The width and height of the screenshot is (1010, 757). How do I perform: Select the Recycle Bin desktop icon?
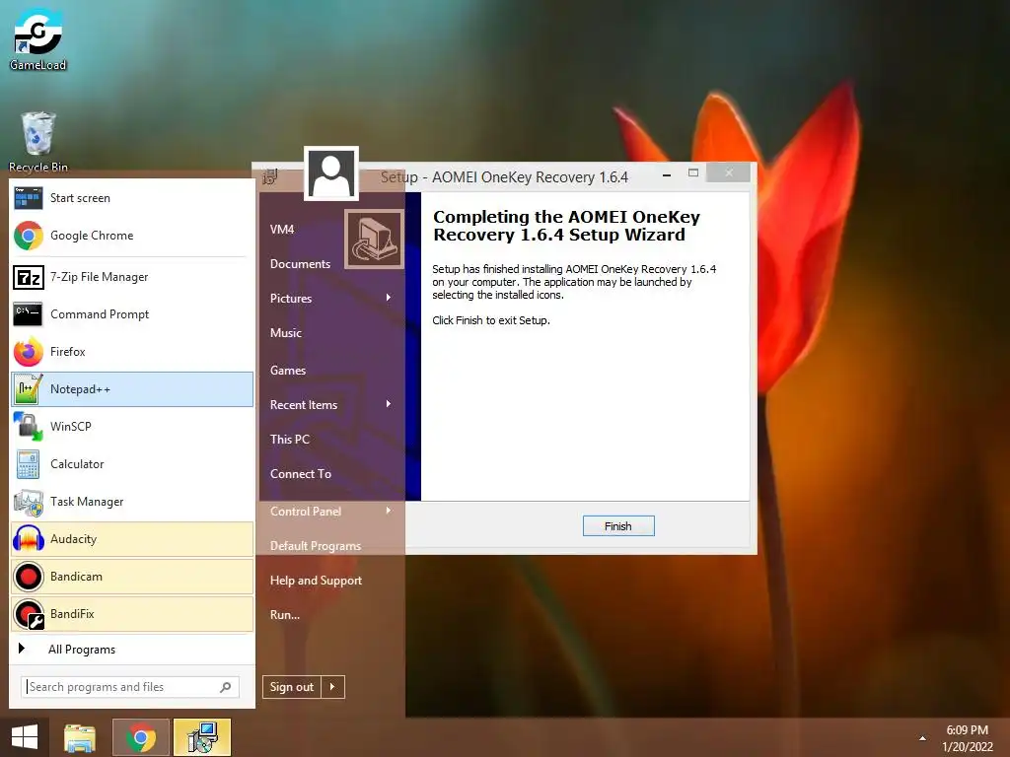click(38, 142)
